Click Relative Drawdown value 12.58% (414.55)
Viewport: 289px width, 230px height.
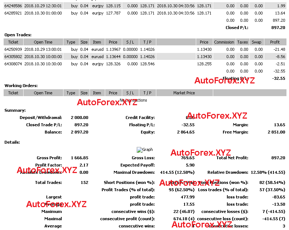click(x=268, y=172)
